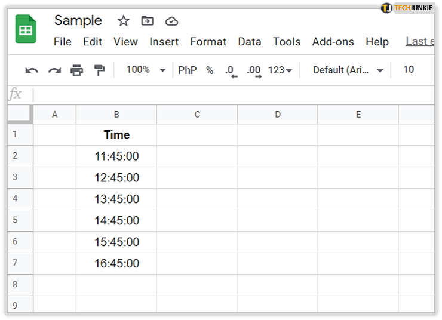This screenshot has height=320, width=442.
Task: Select cell containing 13:45:00
Action: (x=116, y=199)
